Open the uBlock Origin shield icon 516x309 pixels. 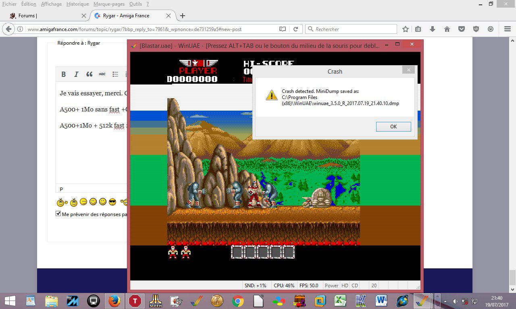(x=476, y=29)
